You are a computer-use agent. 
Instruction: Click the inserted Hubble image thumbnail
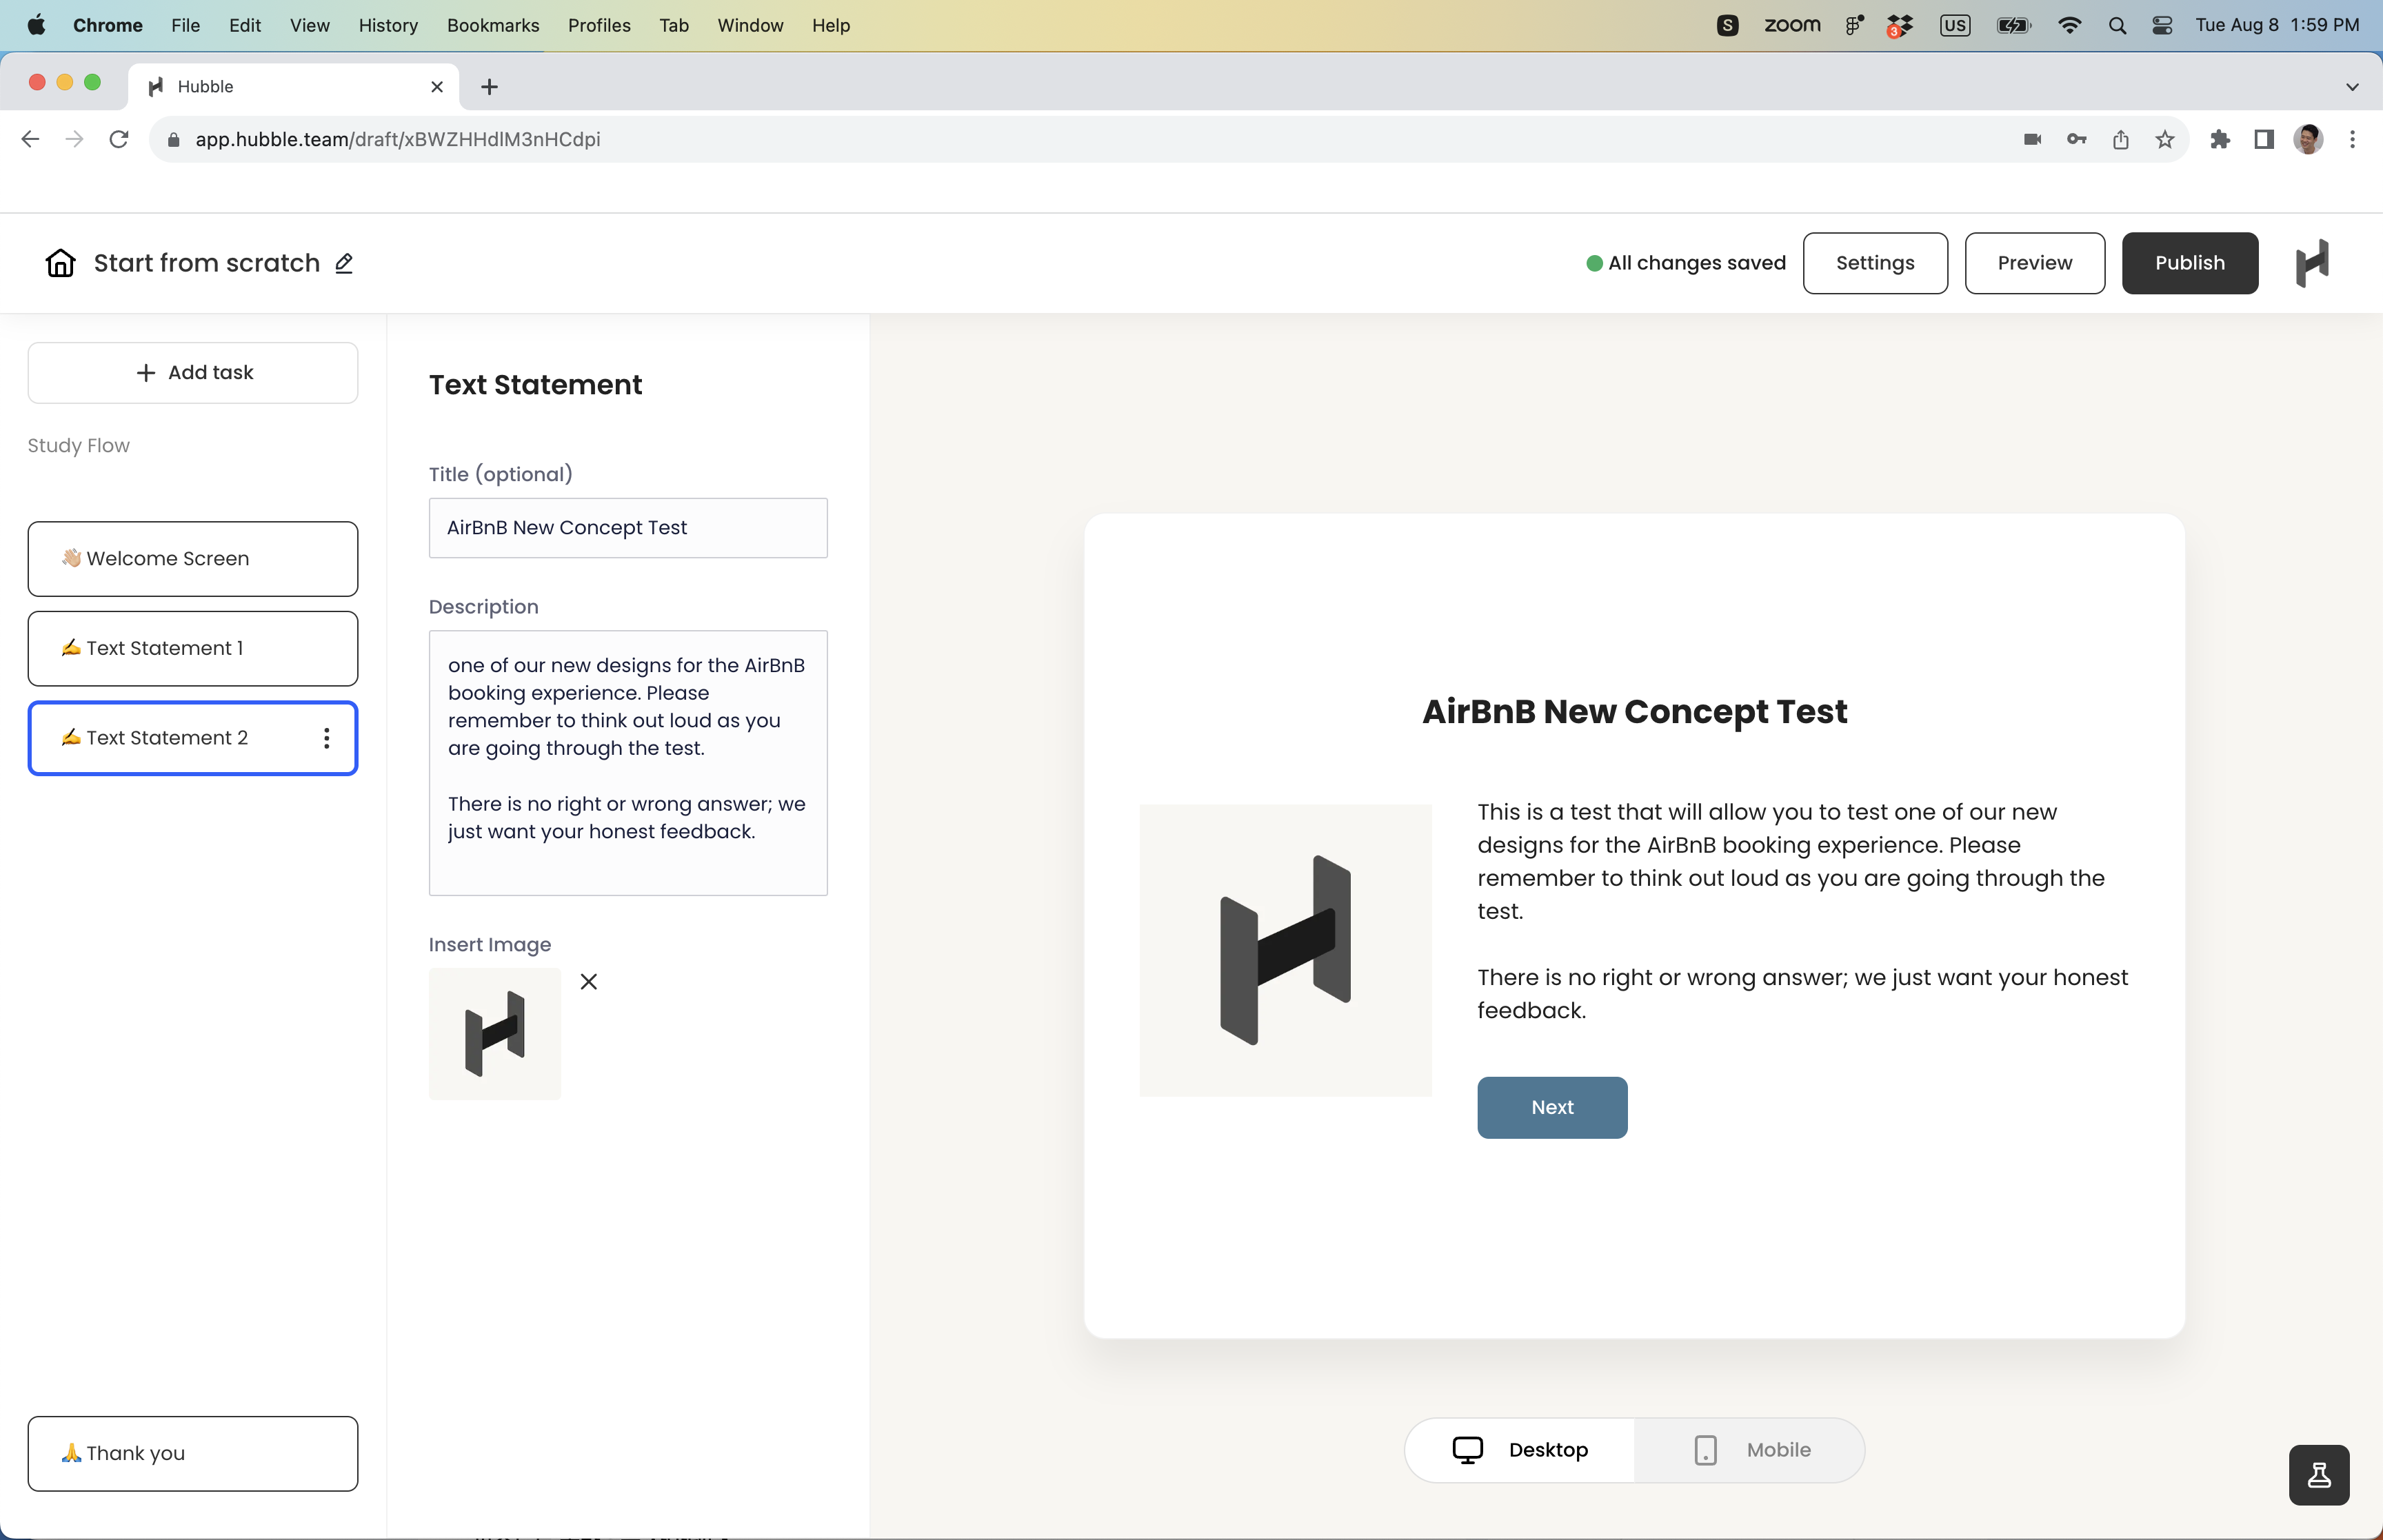[495, 1033]
